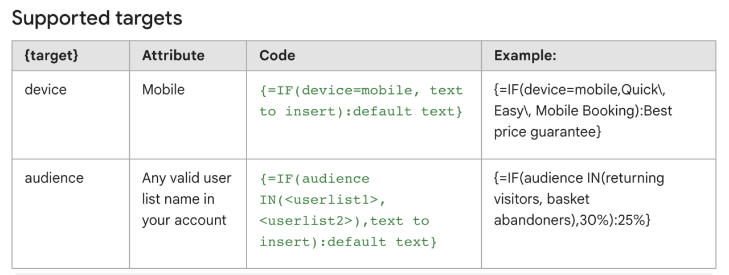The image size is (729, 275).
Task: Select the Attribute column header
Action: 173,55
